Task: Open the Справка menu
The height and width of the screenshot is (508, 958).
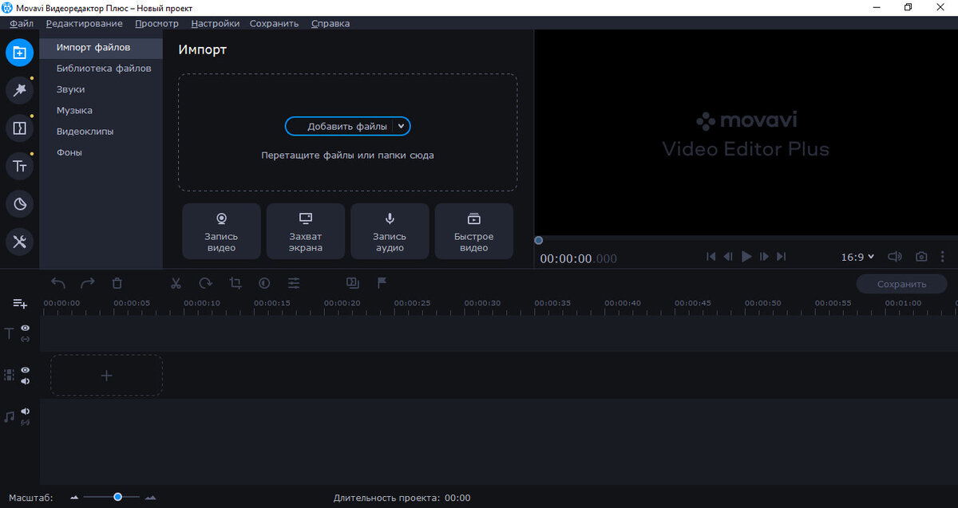Action: [x=331, y=23]
